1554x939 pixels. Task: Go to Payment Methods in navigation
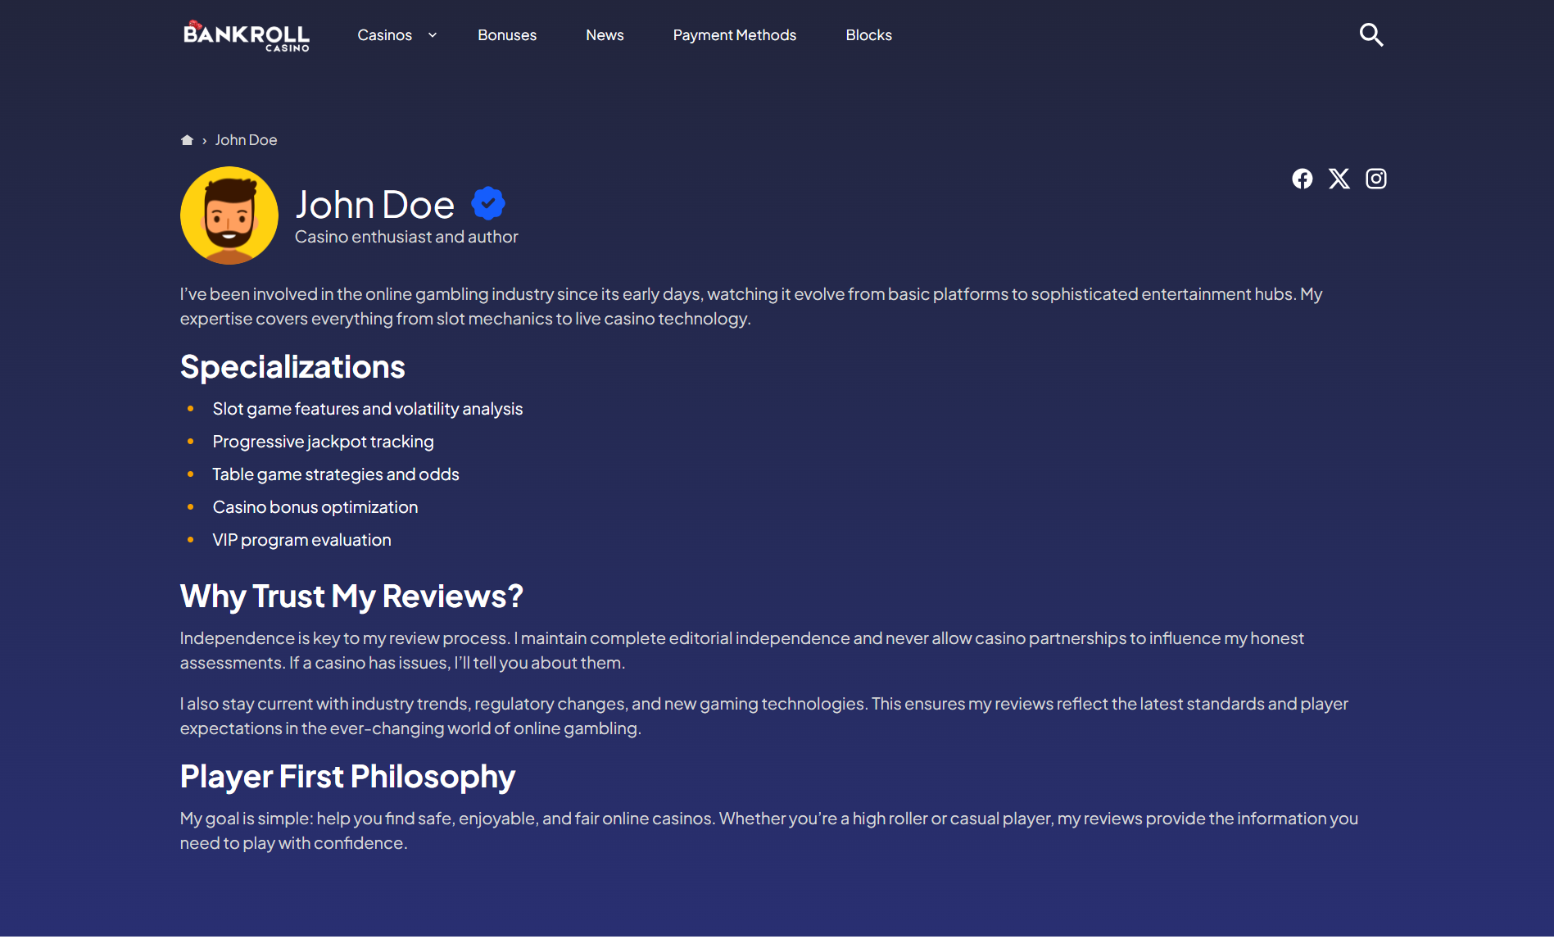click(734, 35)
